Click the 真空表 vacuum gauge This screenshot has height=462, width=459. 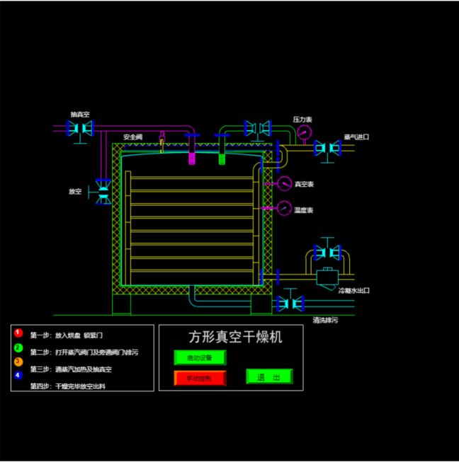point(284,184)
